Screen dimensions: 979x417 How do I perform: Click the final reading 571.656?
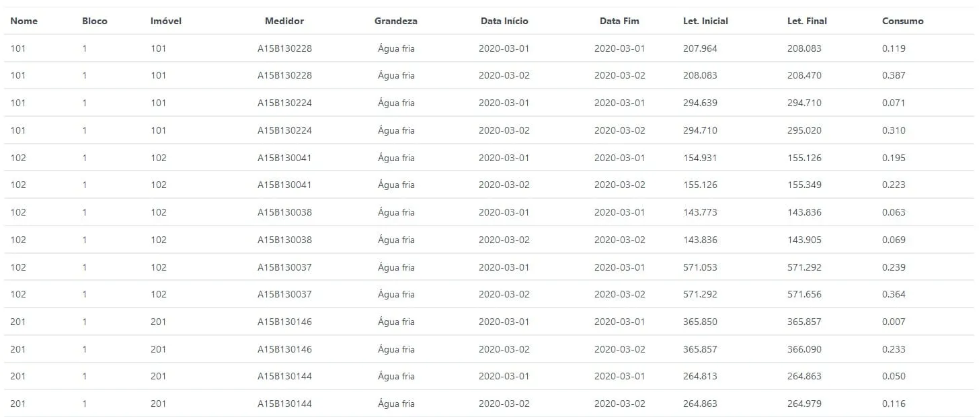pyautogui.click(x=804, y=294)
